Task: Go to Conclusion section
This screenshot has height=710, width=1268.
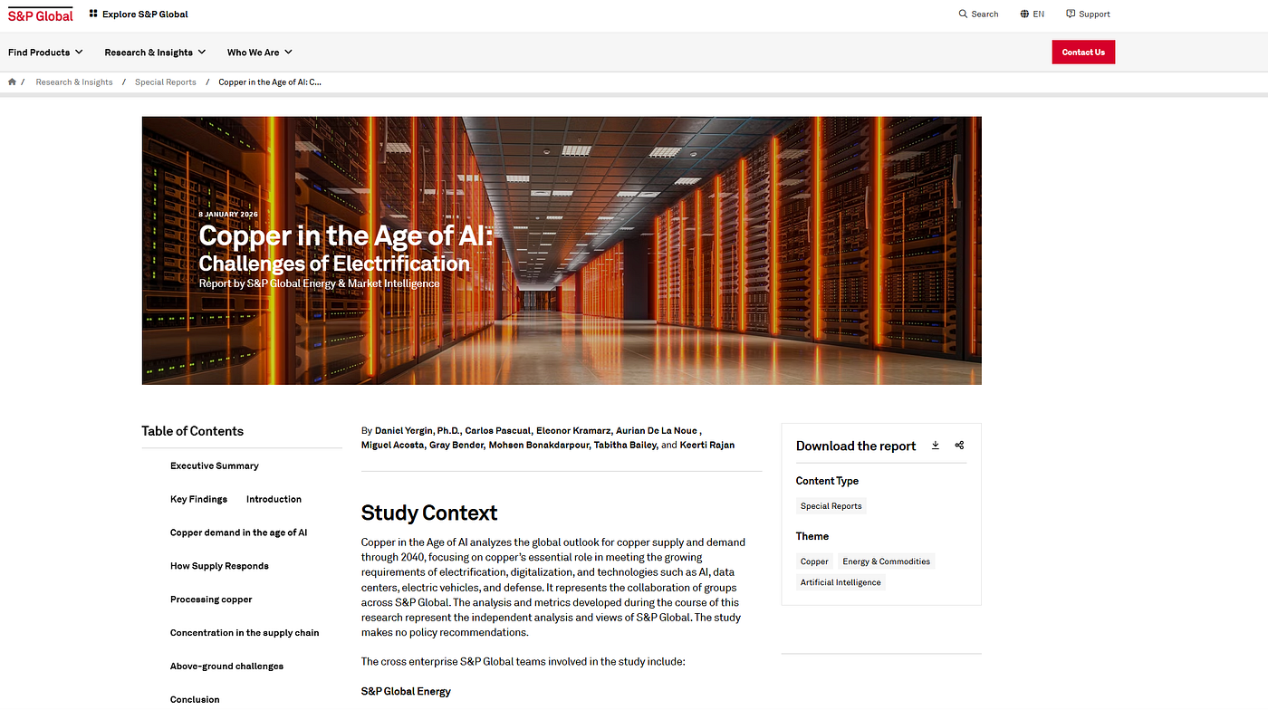Action: pyautogui.click(x=195, y=700)
